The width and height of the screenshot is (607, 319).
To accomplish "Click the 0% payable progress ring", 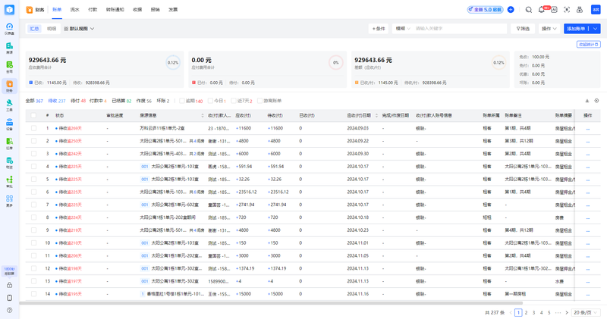I will point(335,63).
